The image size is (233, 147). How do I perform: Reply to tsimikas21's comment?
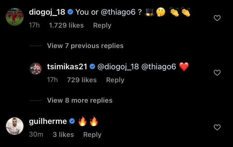tap(115, 80)
